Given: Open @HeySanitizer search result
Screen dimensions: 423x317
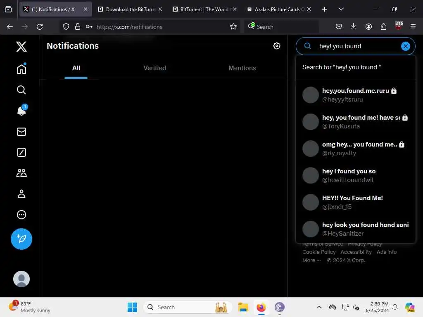Looking at the screenshot, I should click(355, 229).
